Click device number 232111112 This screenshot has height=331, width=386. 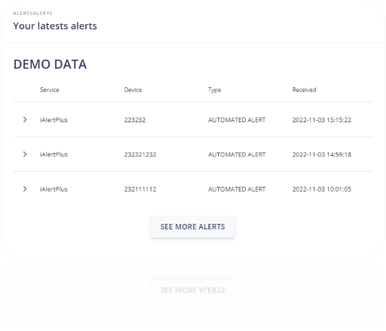point(140,190)
